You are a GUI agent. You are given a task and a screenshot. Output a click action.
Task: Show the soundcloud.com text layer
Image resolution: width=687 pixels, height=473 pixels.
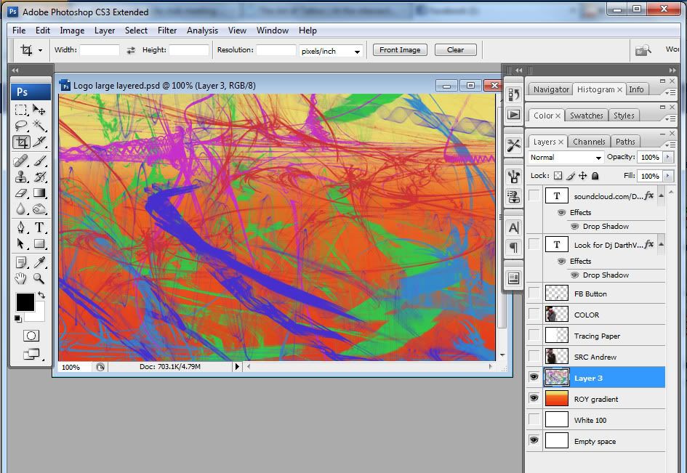point(534,195)
